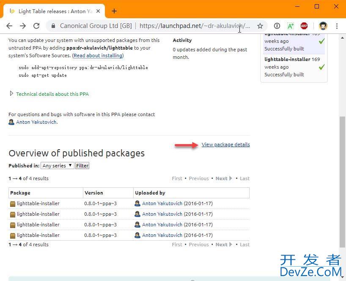This screenshot has height=281, width=346.
Task: Open Anton Yakutovich uploader link in fourth row
Action: tap(162, 235)
